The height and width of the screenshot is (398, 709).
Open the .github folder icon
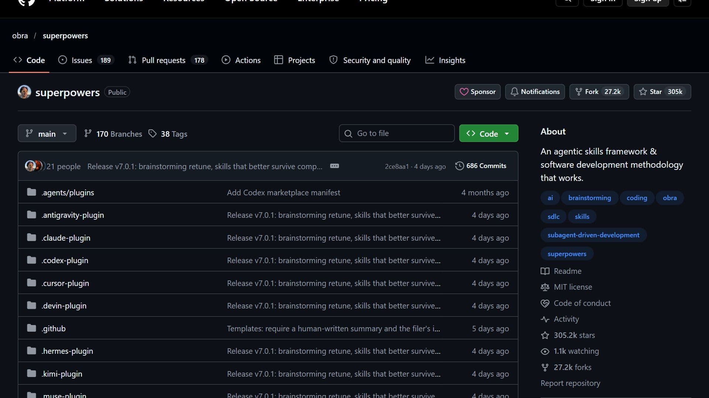coord(32,328)
